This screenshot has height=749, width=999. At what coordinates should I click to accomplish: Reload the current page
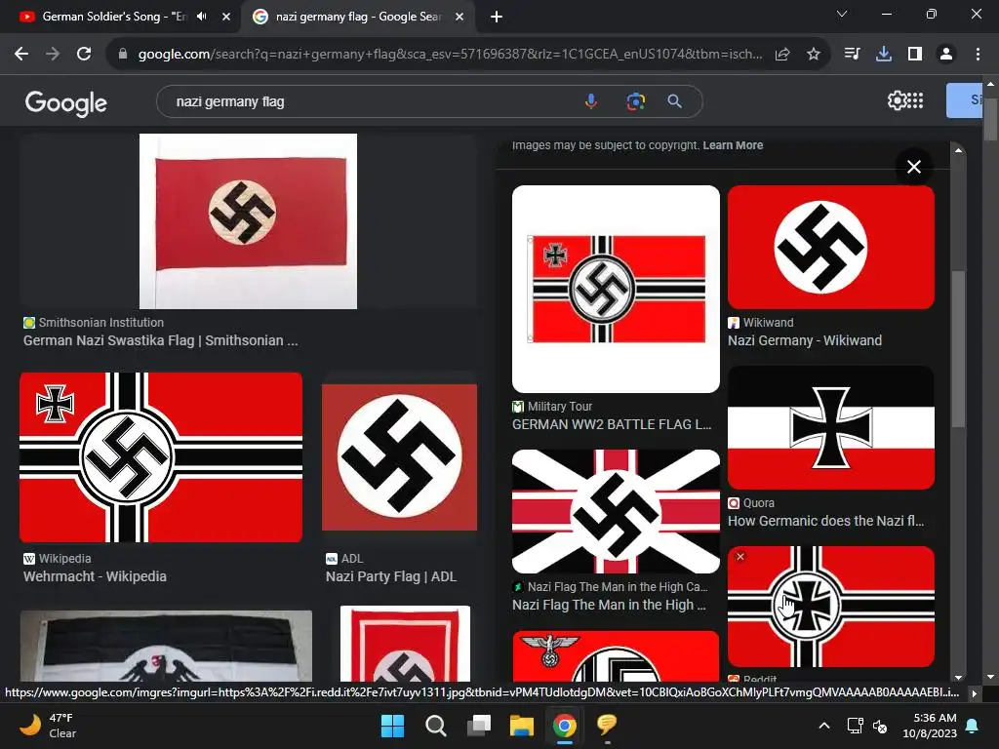coord(84,55)
